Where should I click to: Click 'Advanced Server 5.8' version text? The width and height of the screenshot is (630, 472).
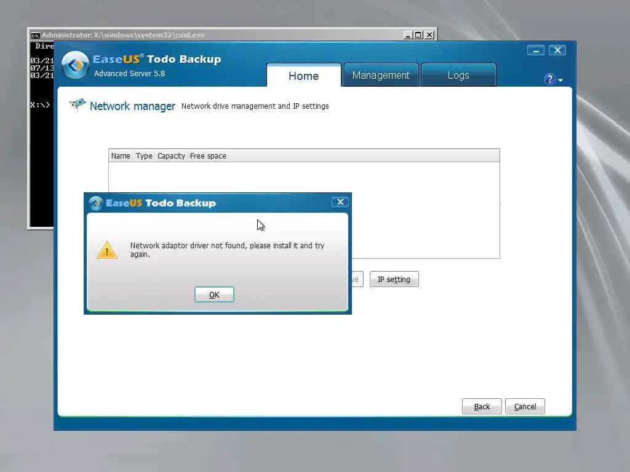click(129, 74)
